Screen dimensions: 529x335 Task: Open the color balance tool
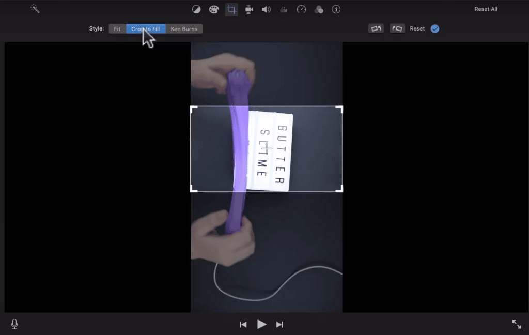(196, 9)
